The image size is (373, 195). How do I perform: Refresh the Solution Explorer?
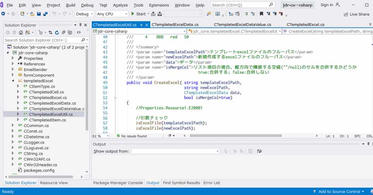click(57, 33)
